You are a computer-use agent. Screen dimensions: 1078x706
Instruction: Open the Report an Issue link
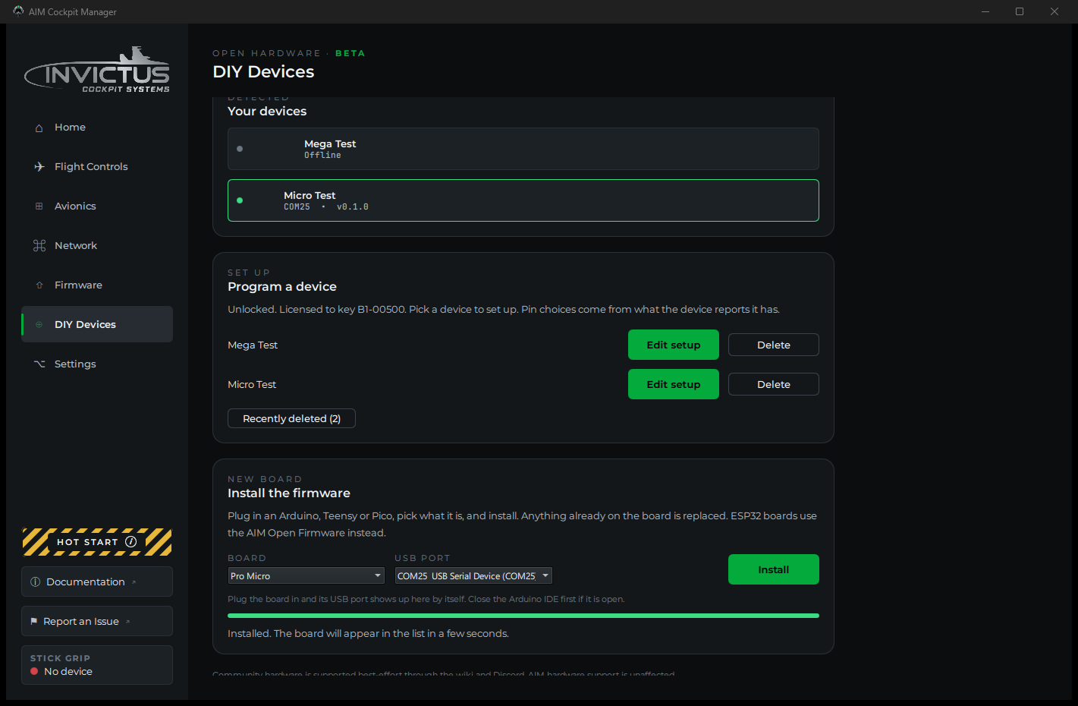pyautogui.click(x=97, y=621)
